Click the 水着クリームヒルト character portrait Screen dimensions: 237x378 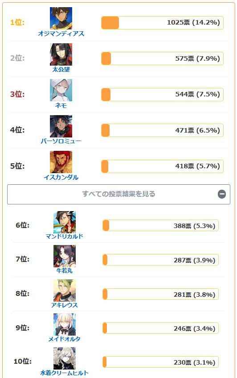[x=65, y=358]
